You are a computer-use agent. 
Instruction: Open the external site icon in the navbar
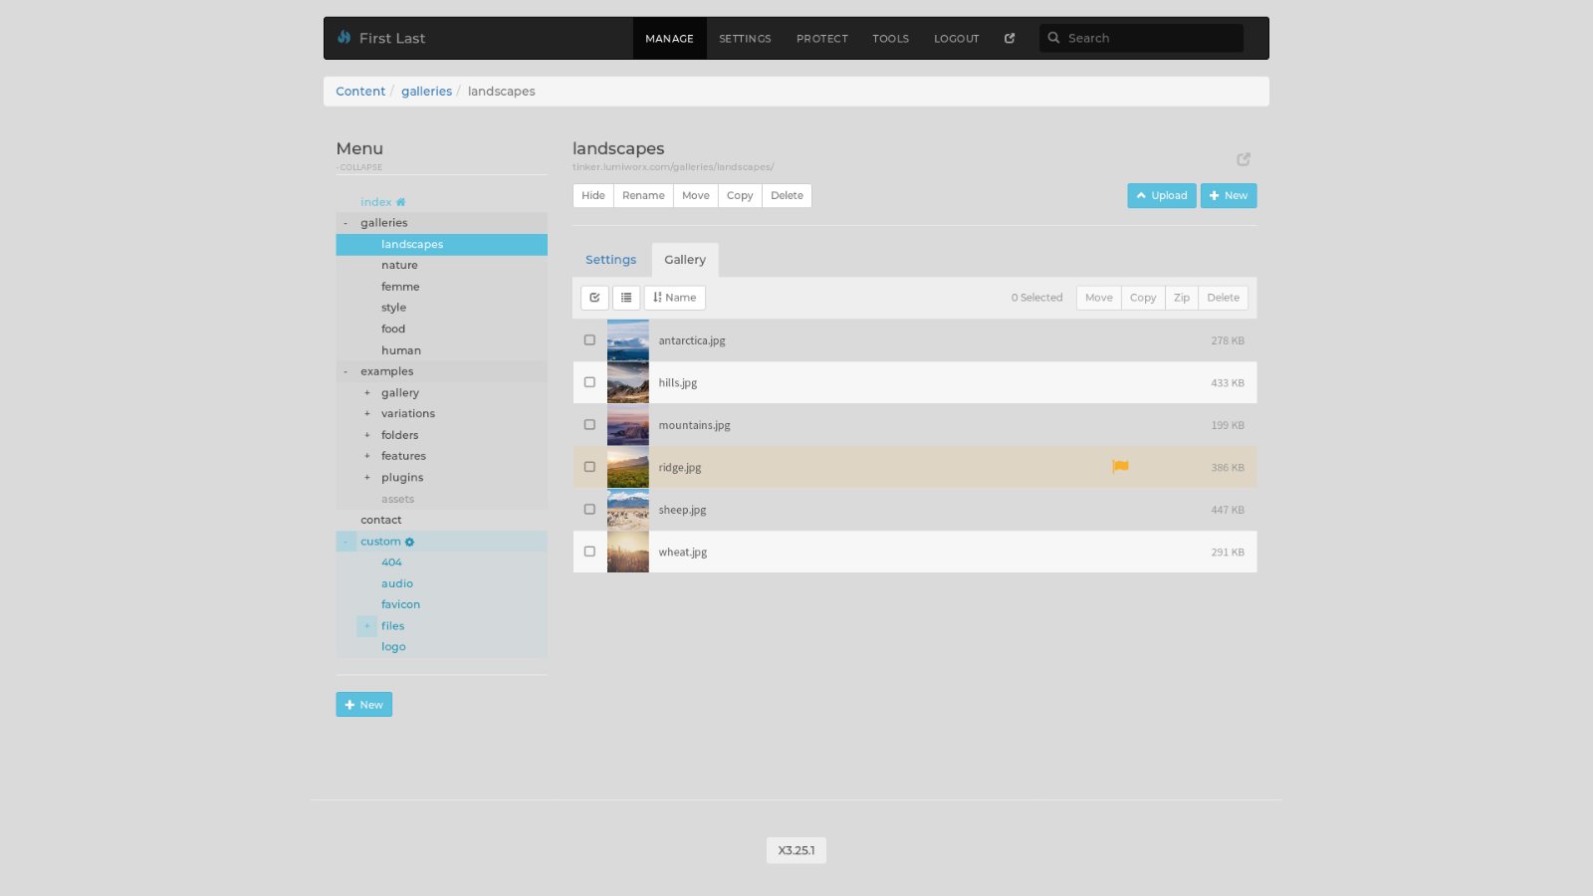tap(1010, 39)
